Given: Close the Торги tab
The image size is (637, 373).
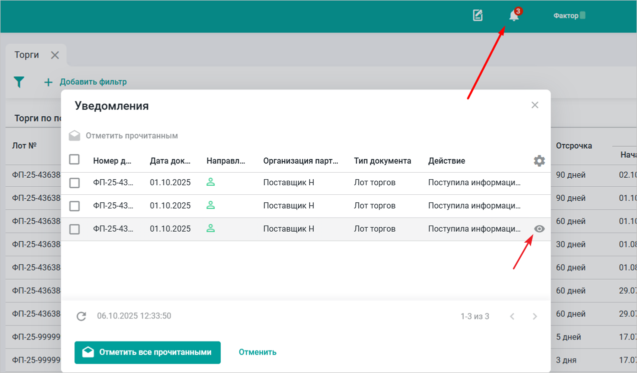Looking at the screenshot, I should [55, 55].
